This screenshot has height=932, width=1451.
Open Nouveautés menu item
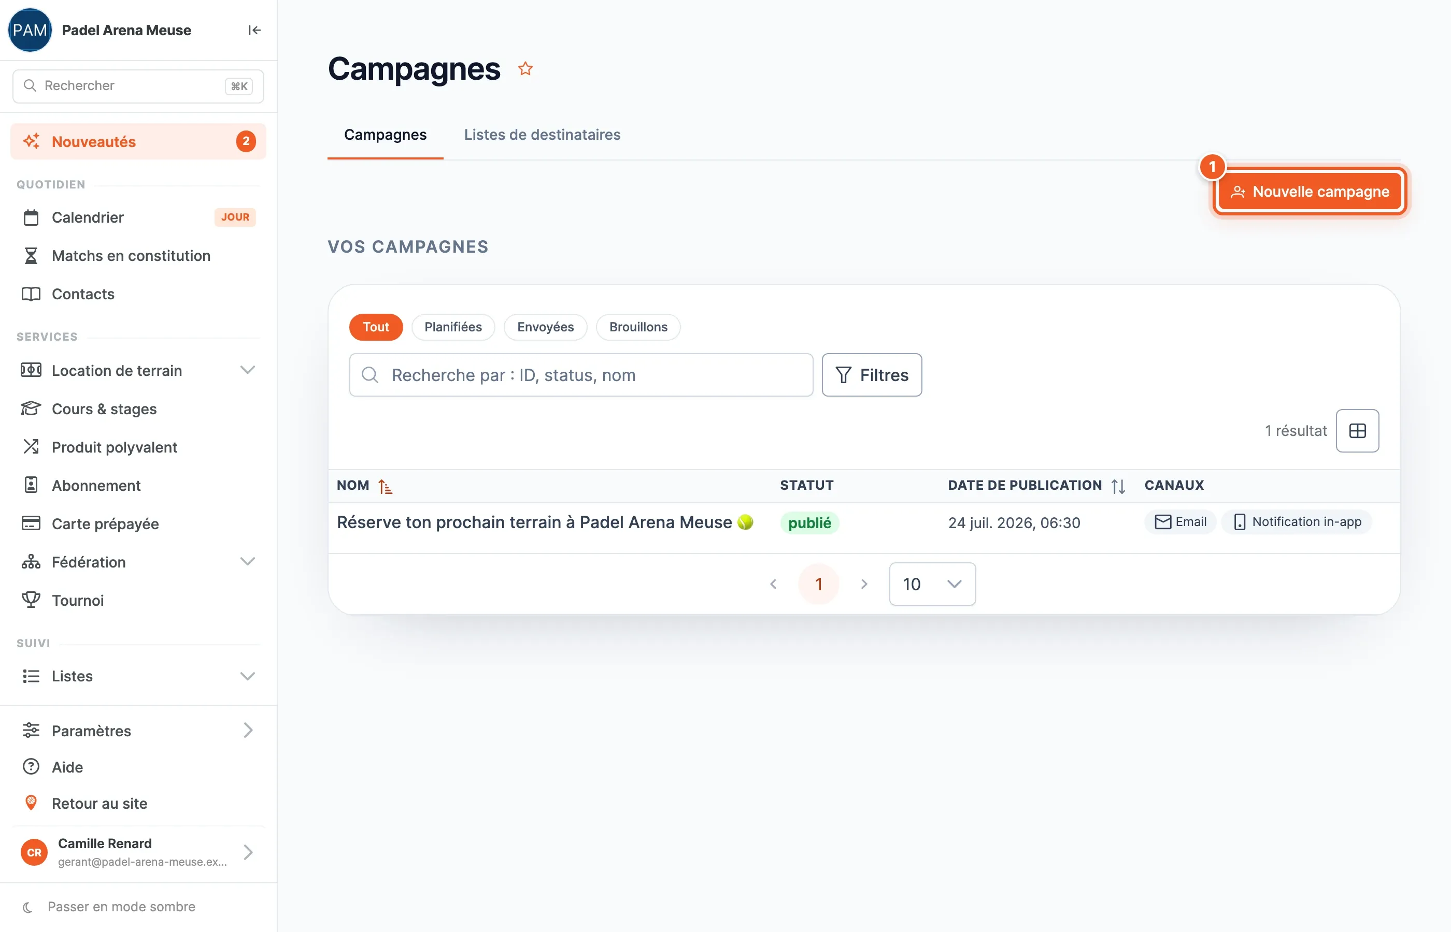point(138,142)
